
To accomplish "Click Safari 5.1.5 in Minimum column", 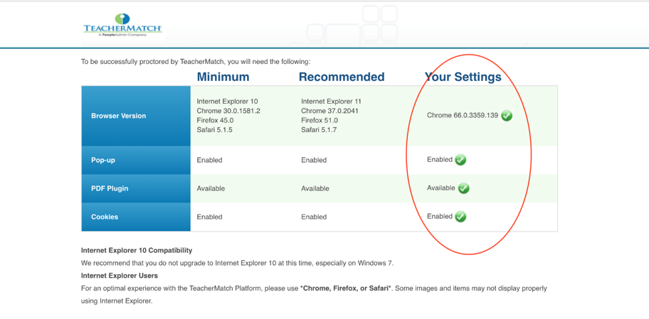I will pyautogui.click(x=214, y=130).
